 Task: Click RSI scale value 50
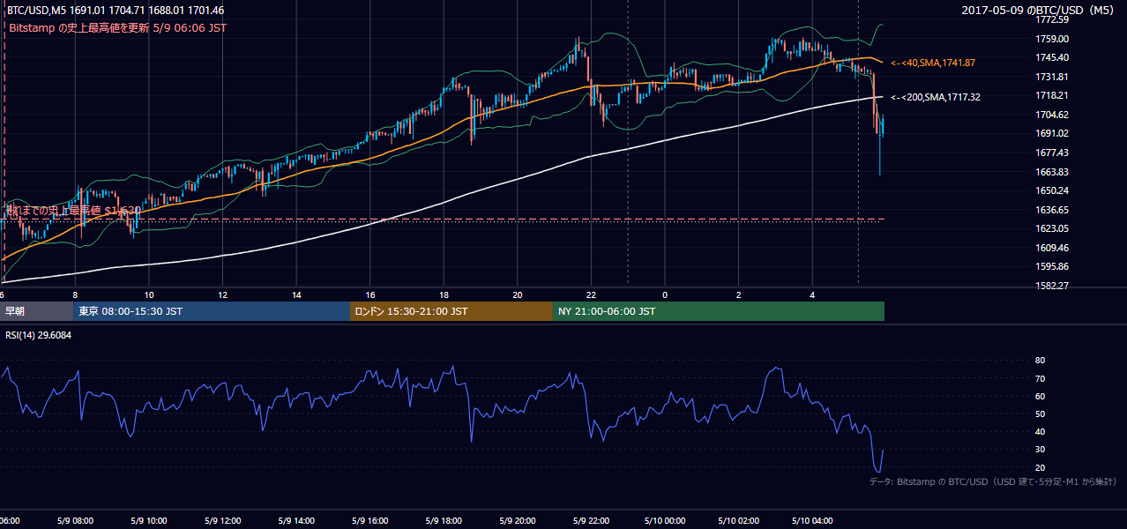click(x=1040, y=414)
